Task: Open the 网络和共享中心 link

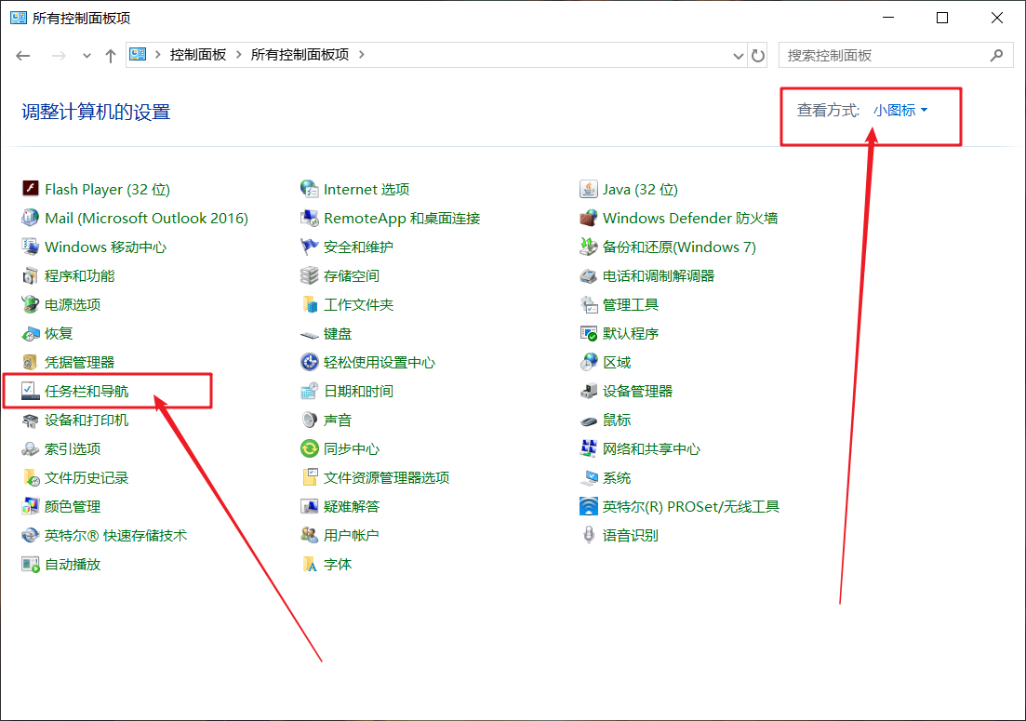Action: (651, 448)
